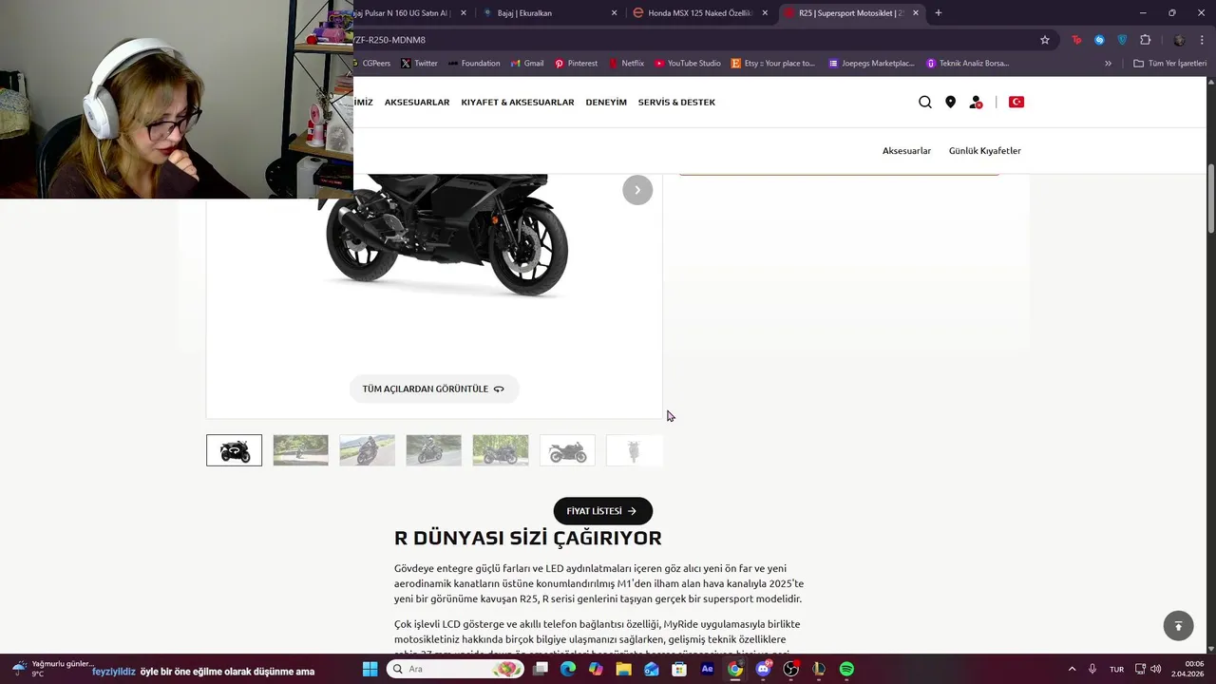Show next motorcycle image with arrow
This screenshot has height=684, width=1216.
coord(637,190)
